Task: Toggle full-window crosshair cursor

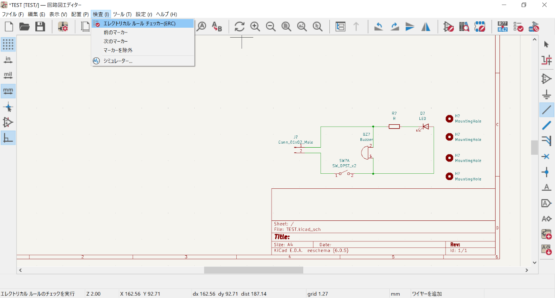Action: (8, 106)
